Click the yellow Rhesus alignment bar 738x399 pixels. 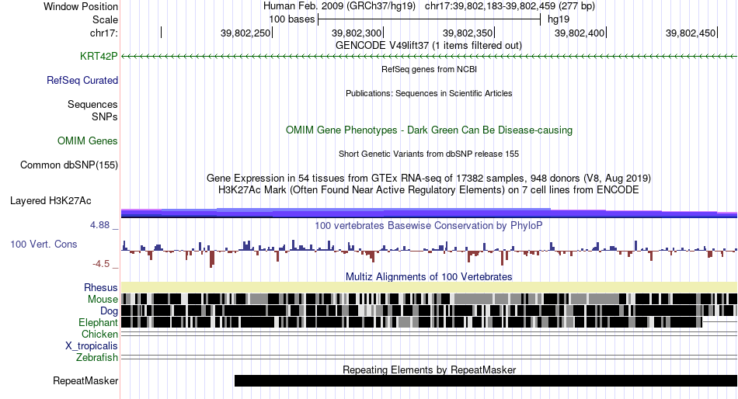429,287
